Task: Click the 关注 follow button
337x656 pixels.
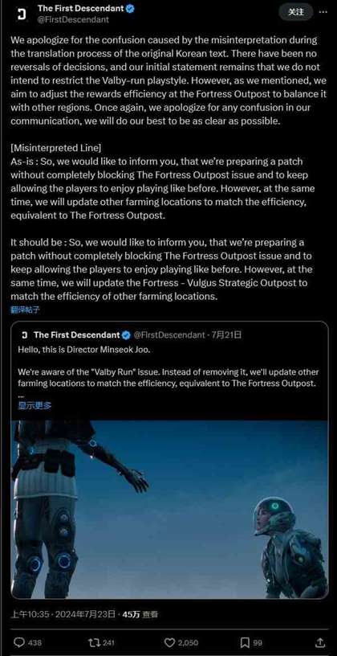Action: pos(295,12)
